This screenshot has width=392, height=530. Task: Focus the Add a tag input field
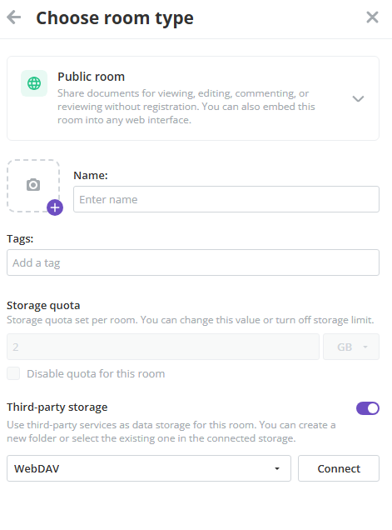(x=193, y=262)
